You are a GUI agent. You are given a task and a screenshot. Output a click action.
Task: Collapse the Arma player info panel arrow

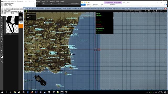[x=140, y=11]
